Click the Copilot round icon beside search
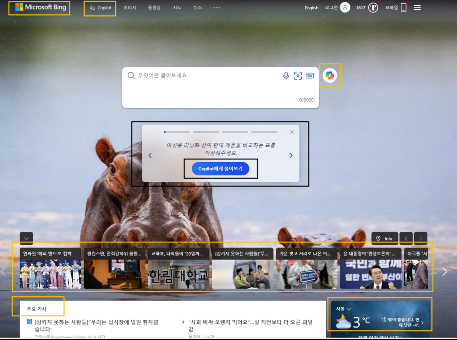The width and height of the screenshot is (457, 340). (x=330, y=76)
